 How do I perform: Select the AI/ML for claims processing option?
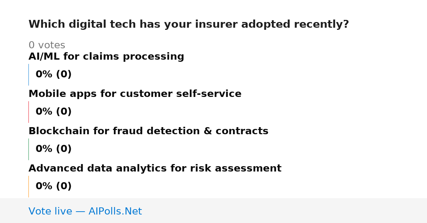click(106, 57)
